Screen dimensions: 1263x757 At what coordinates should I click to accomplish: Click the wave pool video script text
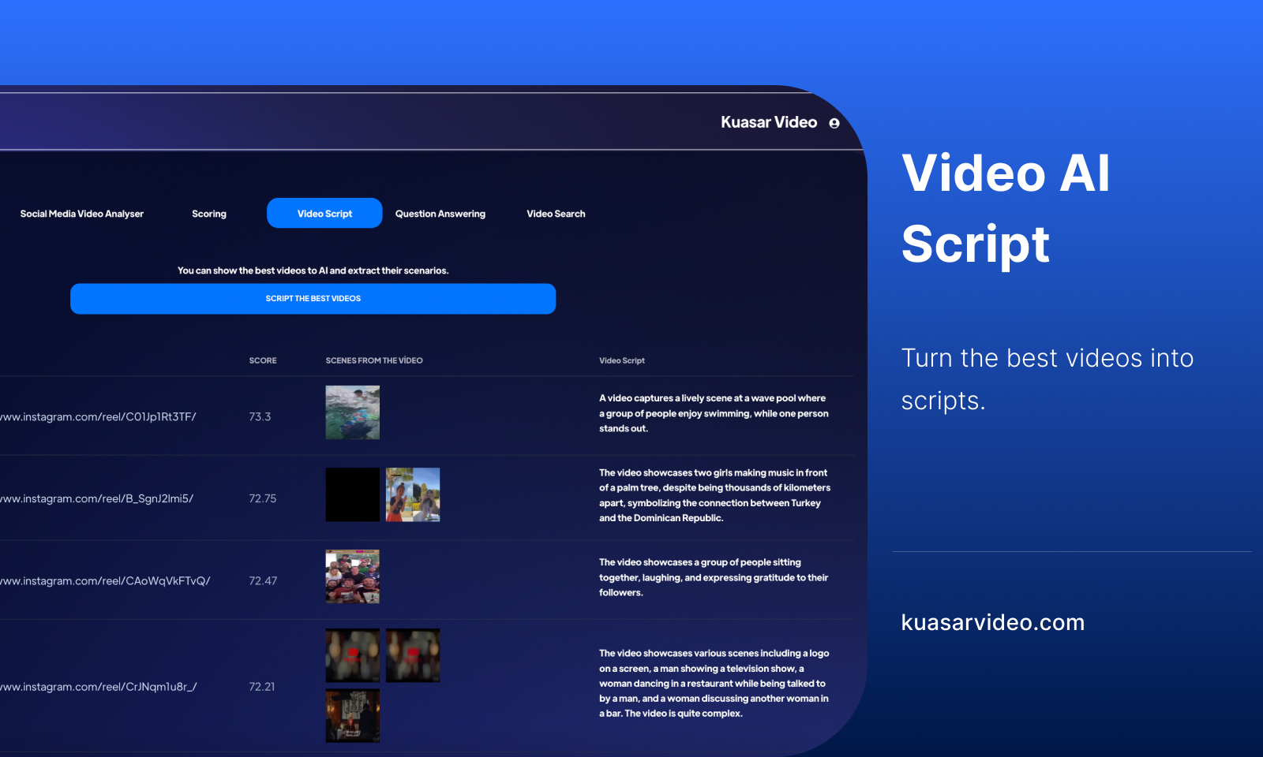(x=714, y=413)
